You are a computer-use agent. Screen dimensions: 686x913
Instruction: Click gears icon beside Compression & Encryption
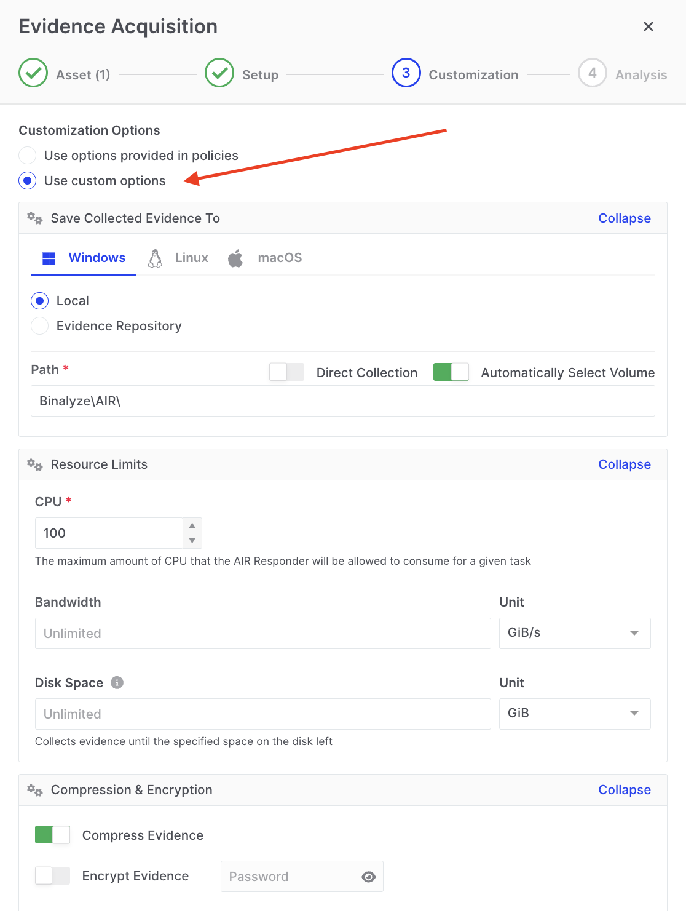(x=35, y=790)
